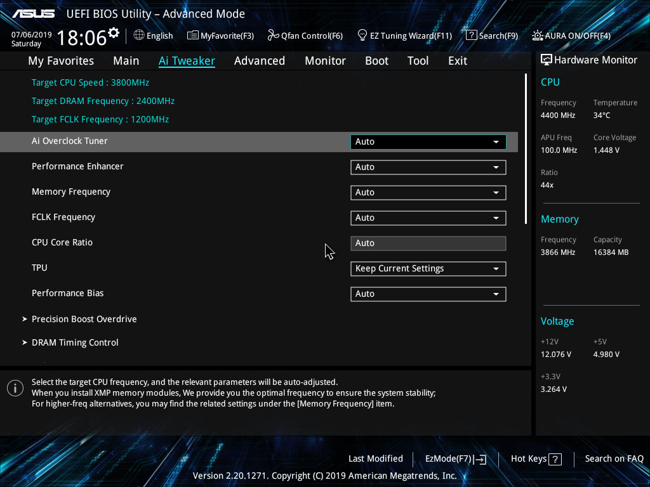Switch to the Exit tab
Image resolution: width=650 pixels, height=487 pixels.
pyautogui.click(x=458, y=61)
